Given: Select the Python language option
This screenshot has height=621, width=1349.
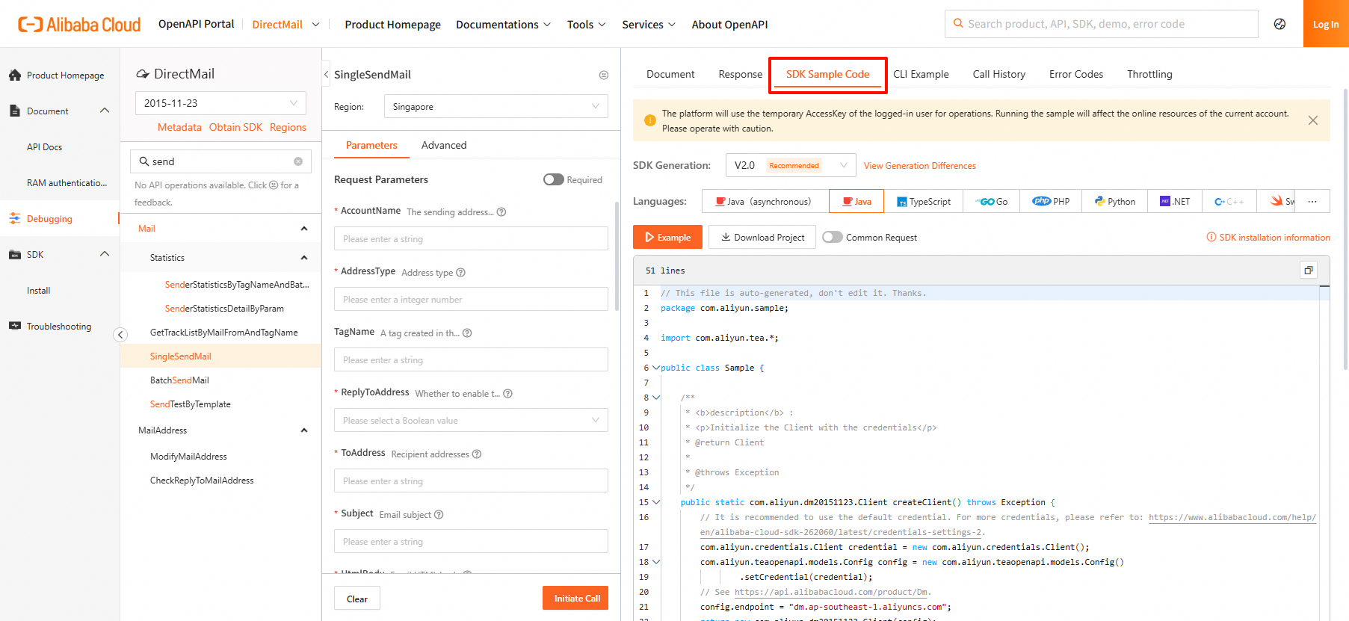Looking at the screenshot, I should click(x=1114, y=202).
